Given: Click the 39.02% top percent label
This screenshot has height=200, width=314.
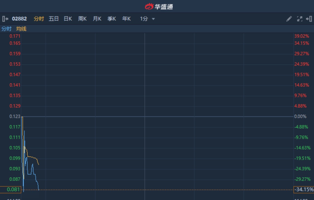Looking at the screenshot, I should pyautogui.click(x=302, y=36).
